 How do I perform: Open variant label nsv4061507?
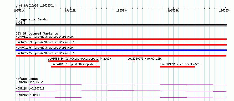(x=45, y=37)
